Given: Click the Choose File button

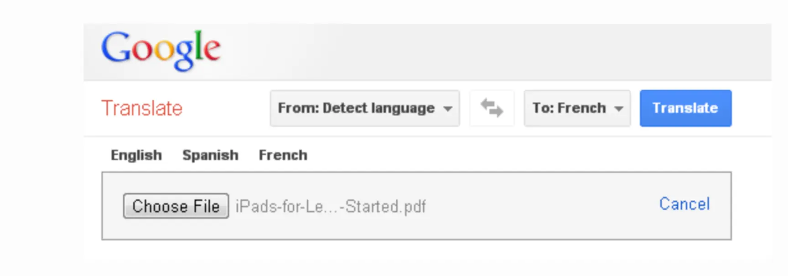Looking at the screenshot, I should click(176, 206).
